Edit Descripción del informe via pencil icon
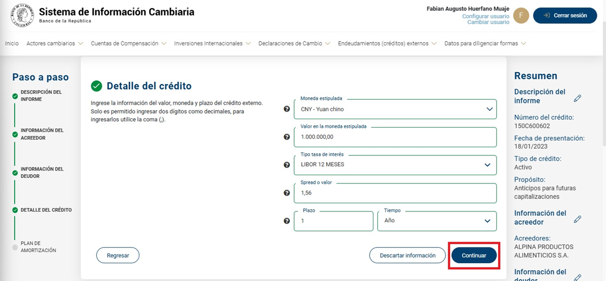The width and height of the screenshot is (606, 281). point(577,98)
